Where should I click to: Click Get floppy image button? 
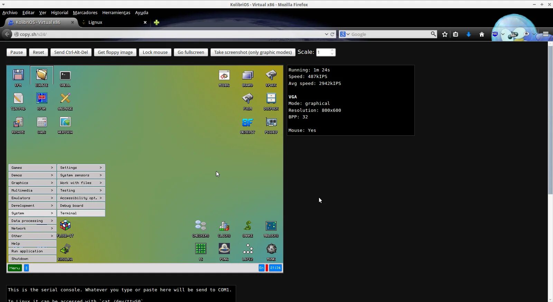pos(115,52)
